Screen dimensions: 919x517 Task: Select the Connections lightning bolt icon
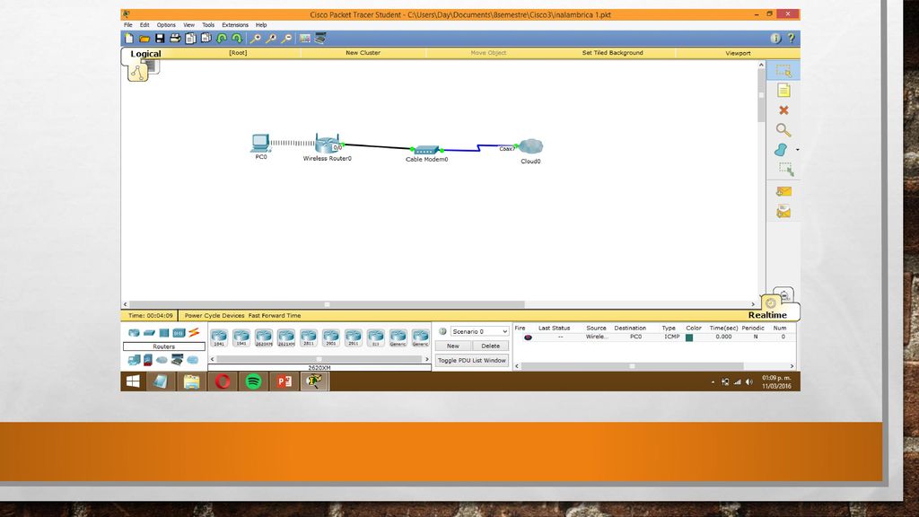tap(194, 333)
